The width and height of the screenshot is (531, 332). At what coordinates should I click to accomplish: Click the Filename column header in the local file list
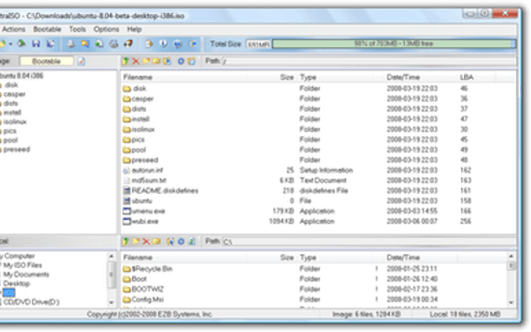click(x=183, y=257)
